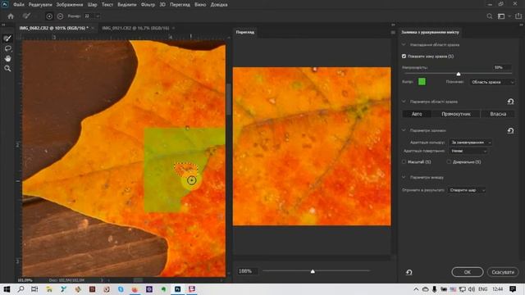Collapse the Fill Settings section
Viewport: 525px width, 295px height.
[x=404, y=130]
